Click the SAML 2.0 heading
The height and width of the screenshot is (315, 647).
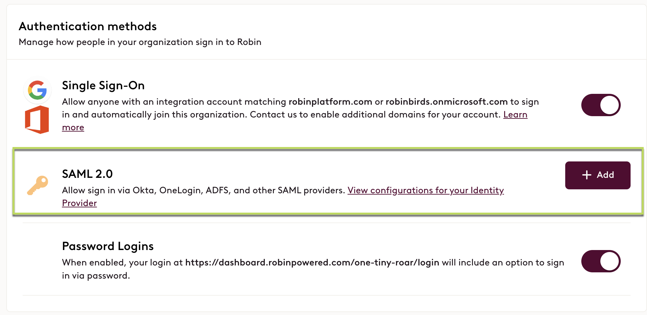[x=87, y=174]
